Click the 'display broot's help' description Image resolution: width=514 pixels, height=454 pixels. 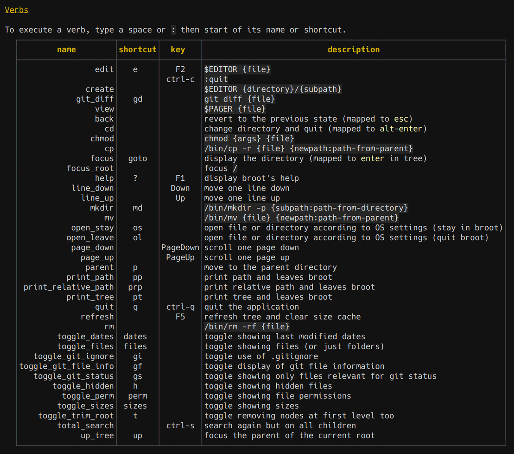(251, 178)
